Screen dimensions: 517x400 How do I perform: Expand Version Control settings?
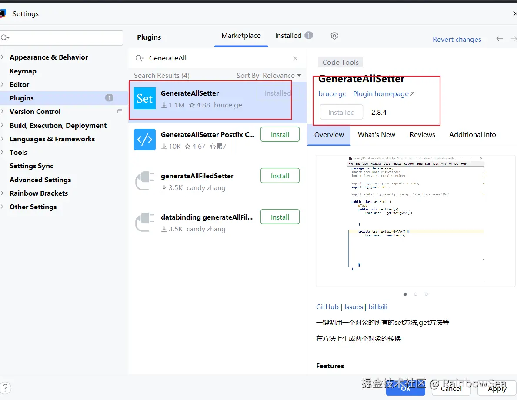(x=2, y=111)
